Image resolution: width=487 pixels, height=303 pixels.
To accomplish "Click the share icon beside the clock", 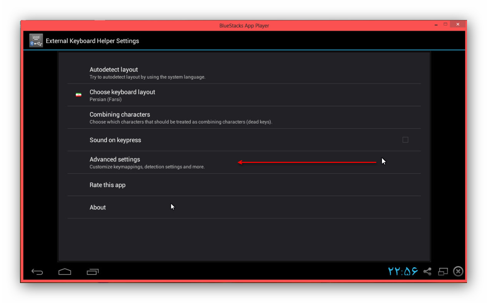I will [427, 271].
